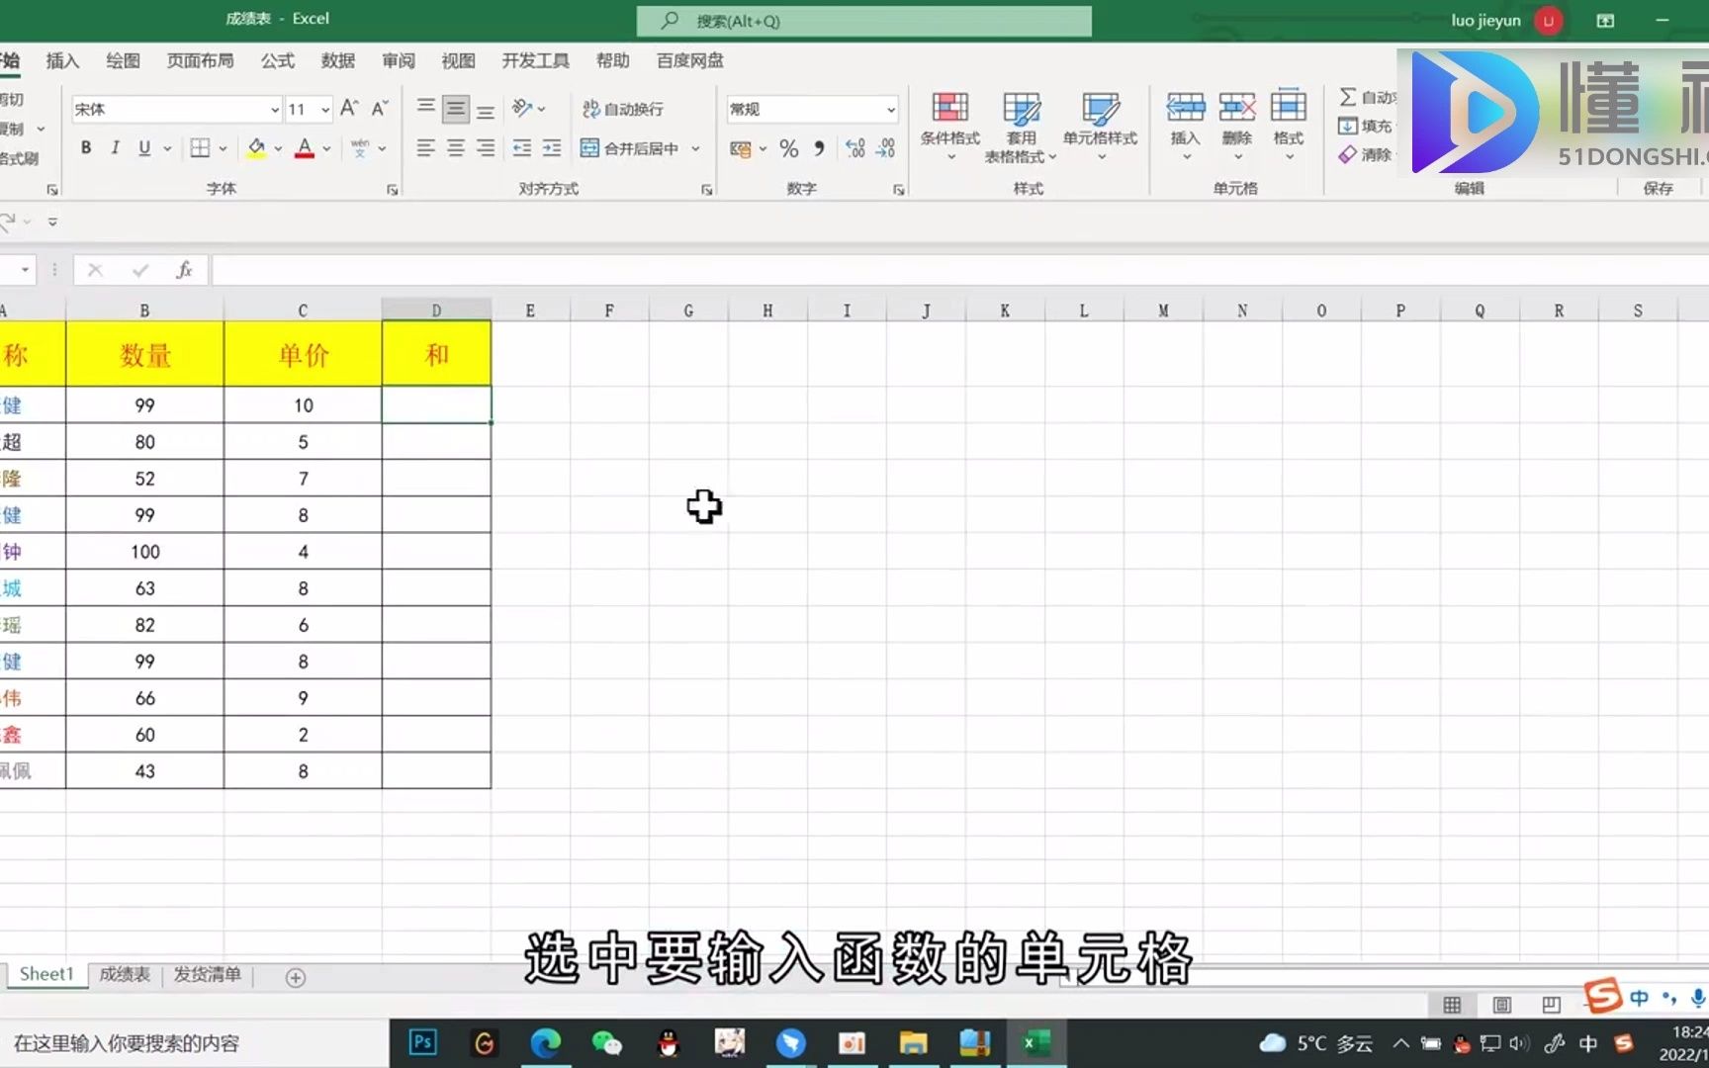Click the search box 搜索(Alt+Q)
The image size is (1709, 1068).
[864, 21]
